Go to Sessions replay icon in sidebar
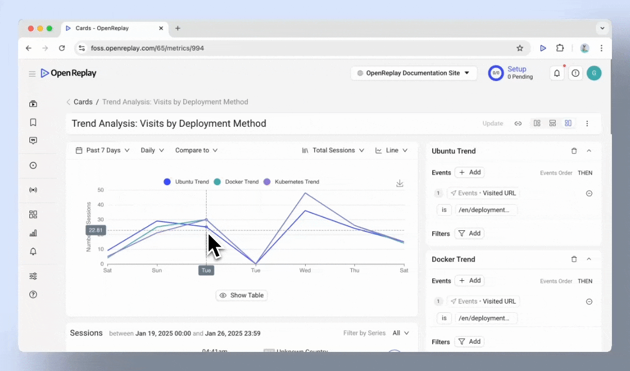 point(33,104)
